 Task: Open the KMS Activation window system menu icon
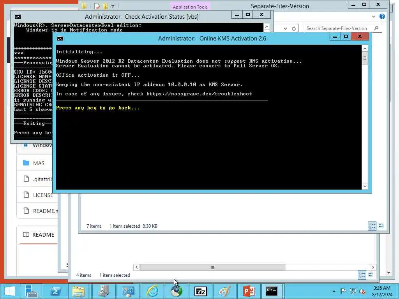coord(60,39)
